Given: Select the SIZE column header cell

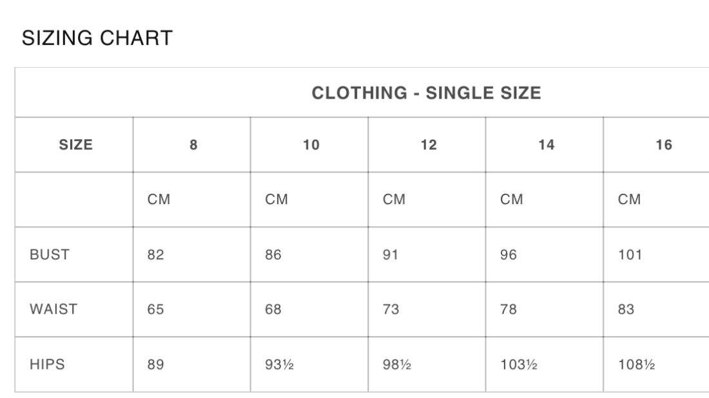Looking at the screenshot, I should 75,144.
